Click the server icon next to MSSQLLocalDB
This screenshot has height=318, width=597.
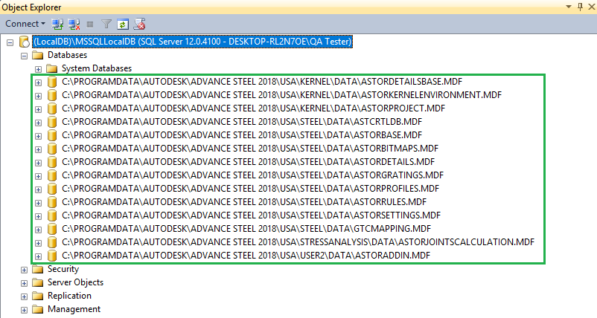[24, 42]
